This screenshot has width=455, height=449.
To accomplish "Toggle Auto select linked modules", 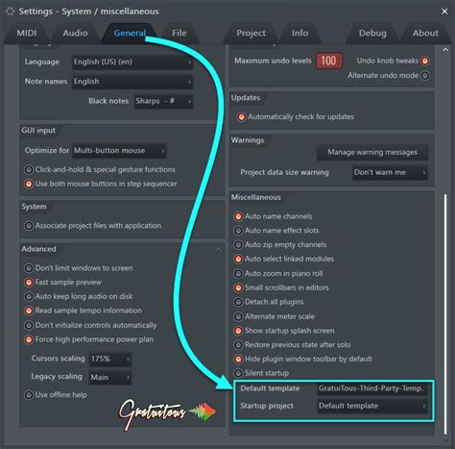I will coord(238,259).
